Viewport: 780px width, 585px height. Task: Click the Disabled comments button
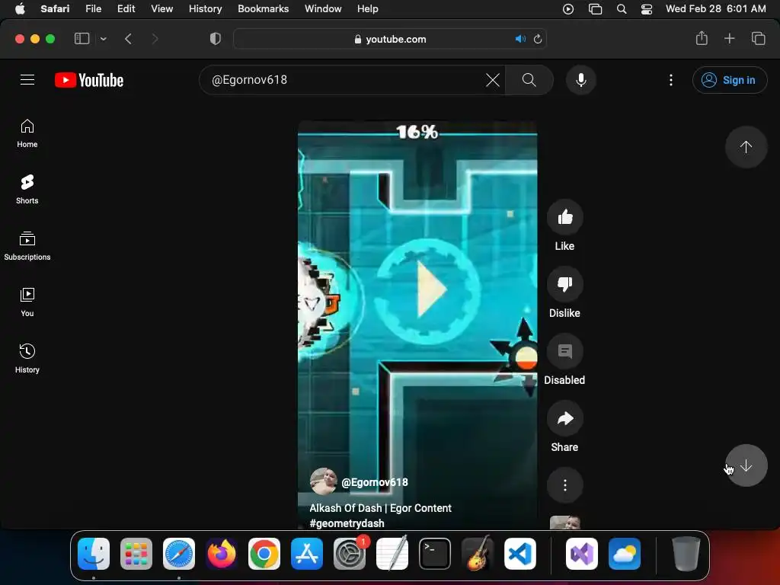(x=564, y=351)
